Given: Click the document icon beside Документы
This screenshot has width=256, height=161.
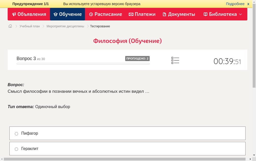Looking at the screenshot, I should (x=164, y=14).
